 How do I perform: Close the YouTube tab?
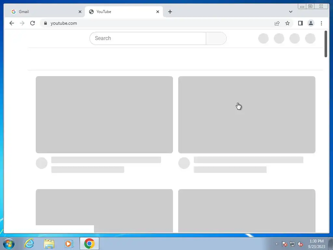click(x=158, y=12)
